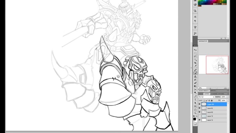Select the Eyedropper tool
Viewport: 236px width, 133px height.
pos(195,66)
